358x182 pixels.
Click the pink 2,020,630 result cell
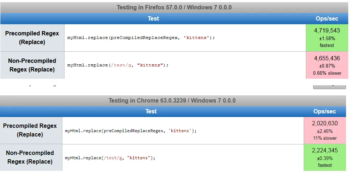tap(325, 130)
